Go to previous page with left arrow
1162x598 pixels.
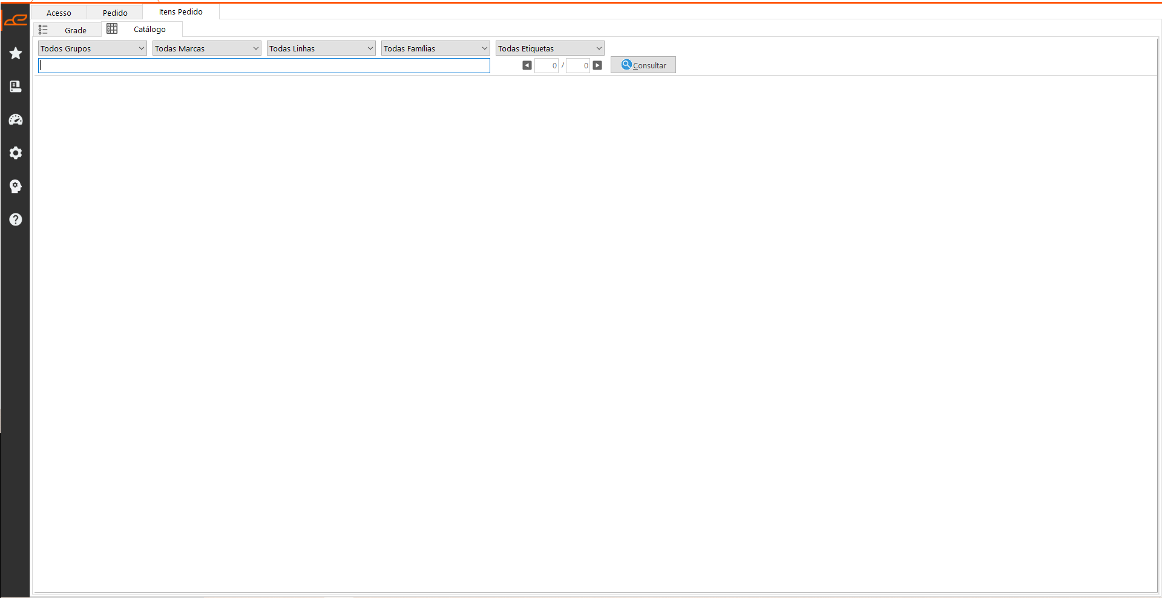tap(527, 65)
